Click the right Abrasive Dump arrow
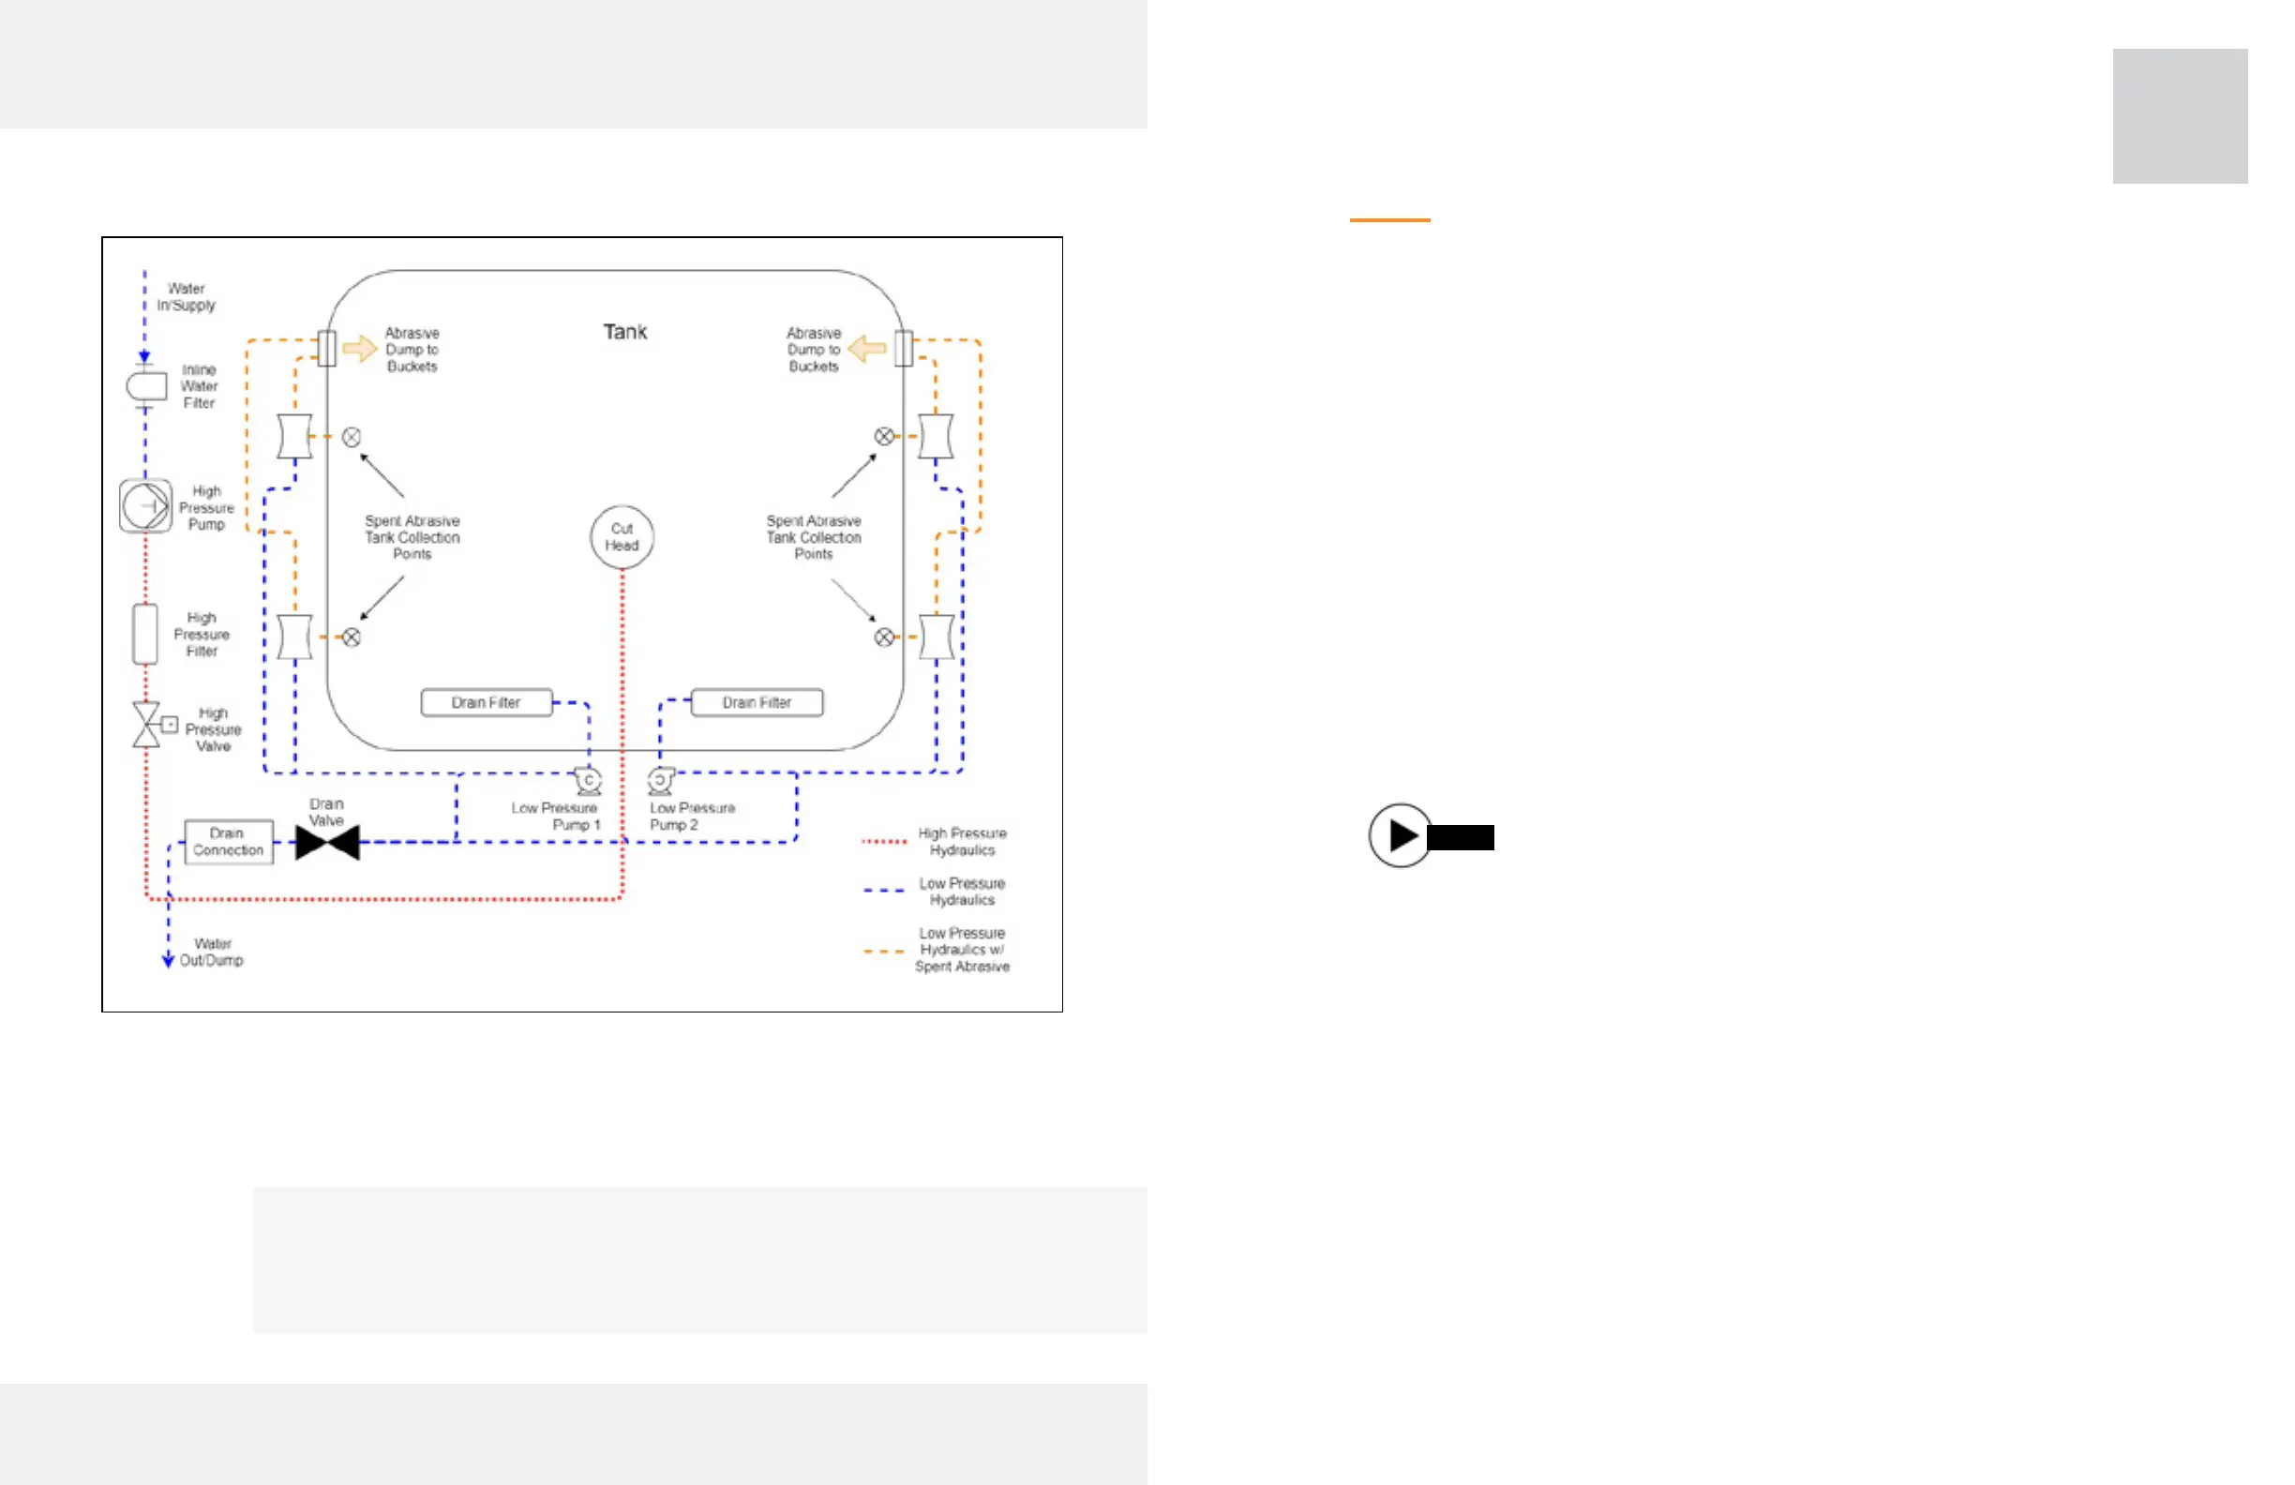Image resolution: width=2295 pixels, height=1485 pixels. (x=867, y=348)
